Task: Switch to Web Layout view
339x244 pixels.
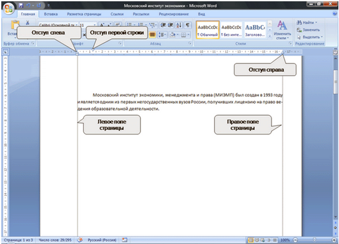Action: 263,240
